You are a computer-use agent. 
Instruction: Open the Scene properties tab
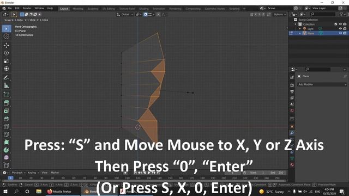tap(292, 104)
